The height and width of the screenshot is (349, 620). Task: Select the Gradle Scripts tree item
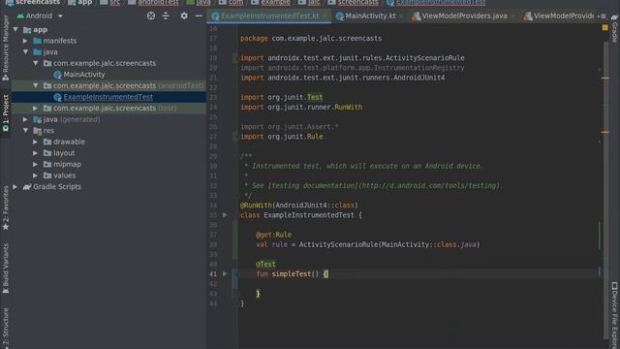52,187
